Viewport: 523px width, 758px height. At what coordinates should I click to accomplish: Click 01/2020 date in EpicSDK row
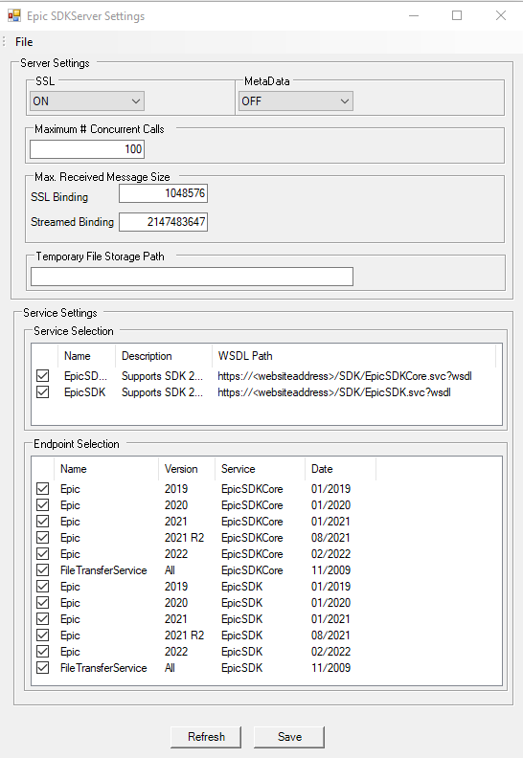pos(330,603)
